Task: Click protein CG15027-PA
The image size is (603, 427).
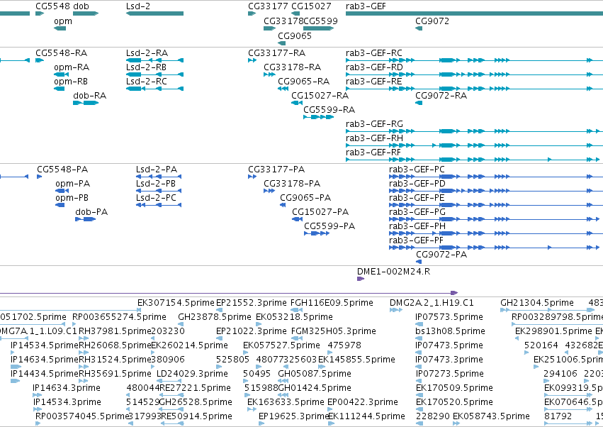Action: [320, 212]
